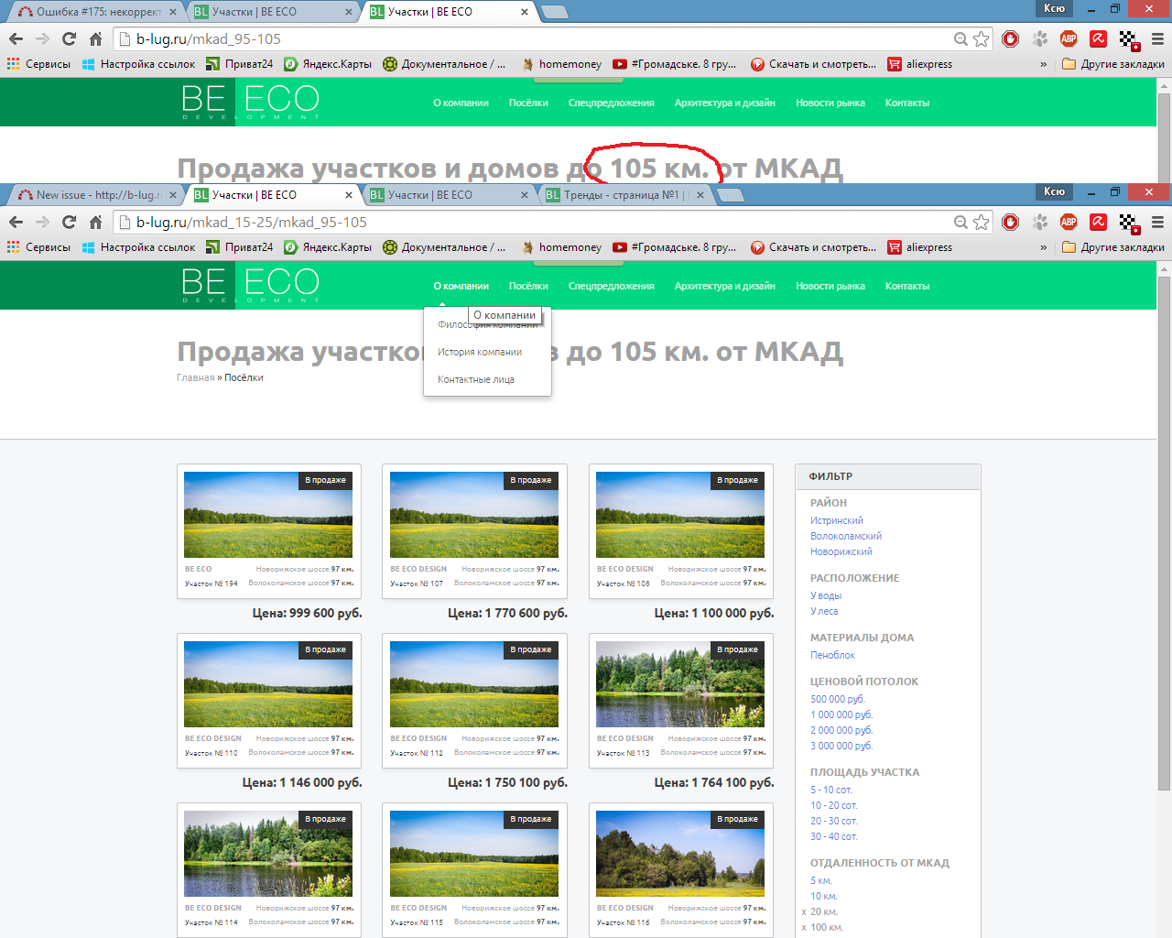The image size is (1172, 938).
Task: Toggle the "Пеноблок" house material filter
Action: [x=832, y=655]
